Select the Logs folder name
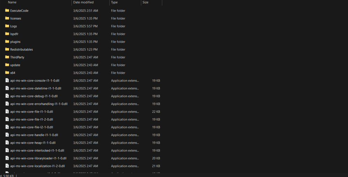The image size is (348, 177). click(14, 26)
